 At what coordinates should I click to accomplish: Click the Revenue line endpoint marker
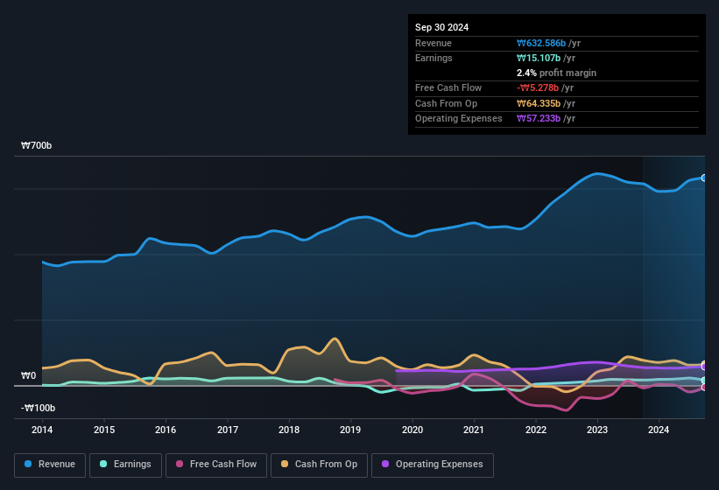(x=704, y=178)
